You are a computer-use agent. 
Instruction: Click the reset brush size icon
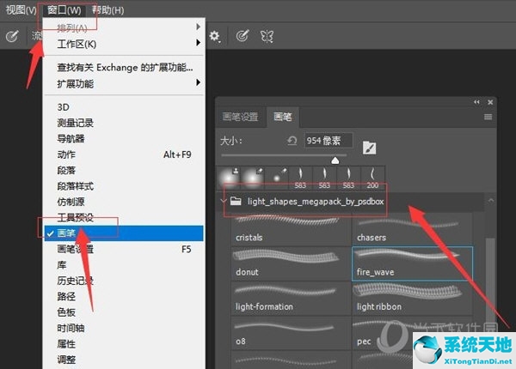[292, 140]
